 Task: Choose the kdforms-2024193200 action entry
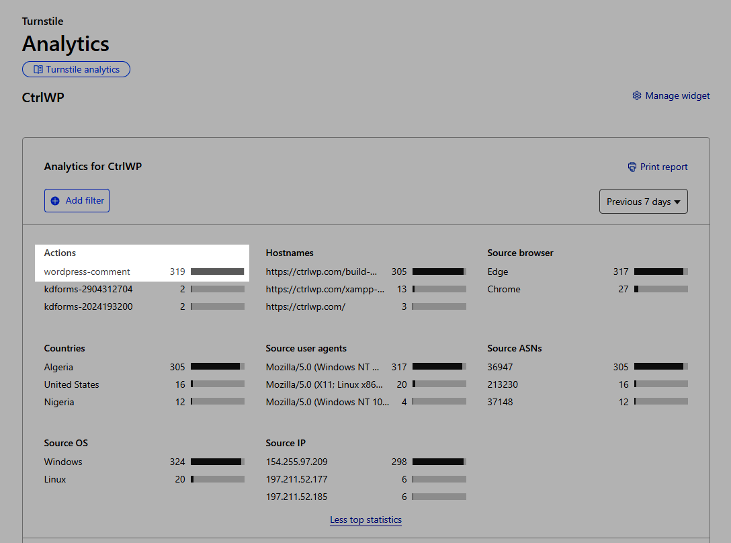tap(88, 306)
